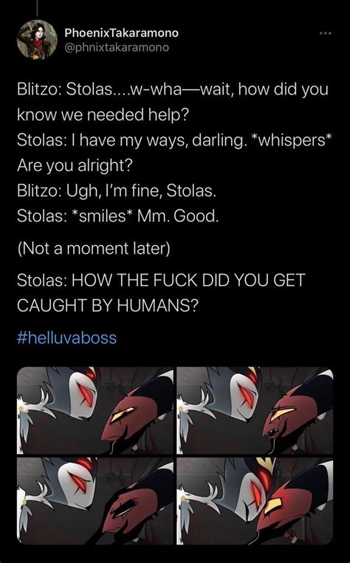Click "Blitzo: Ugh, I'm fine, Stolas." line
The image size is (350, 563).
coord(117,190)
